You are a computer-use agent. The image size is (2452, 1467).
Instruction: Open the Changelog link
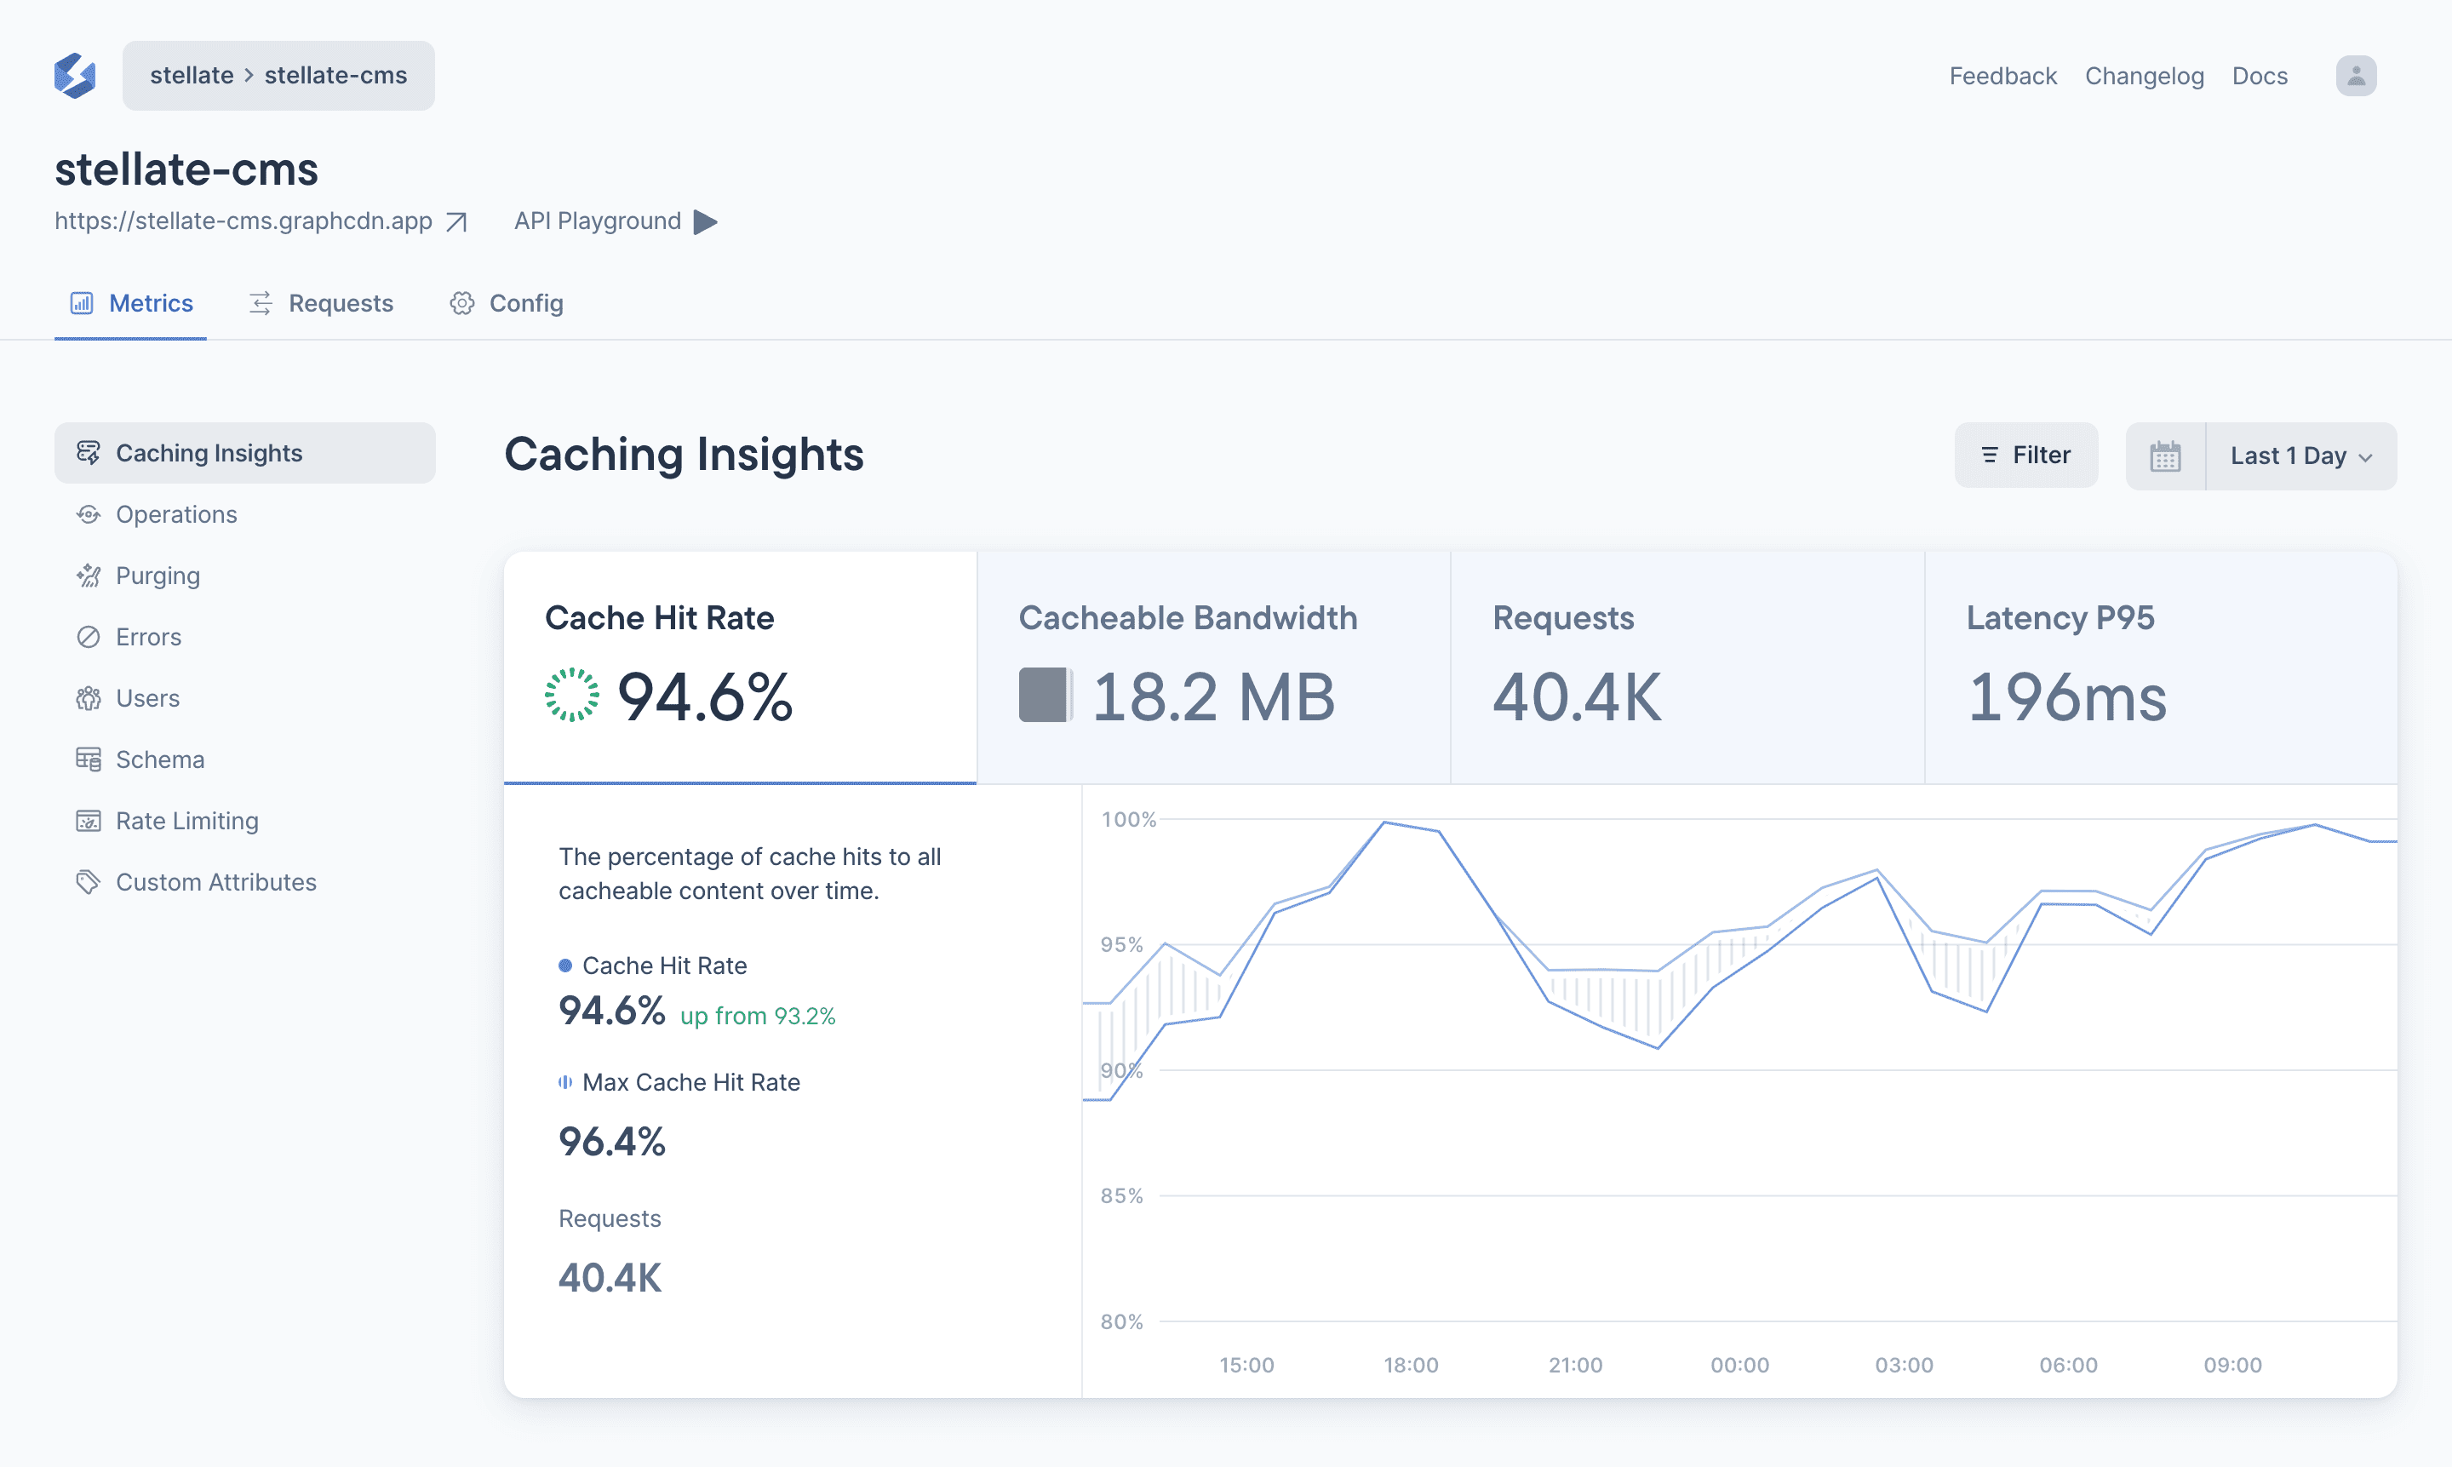pos(2144,76)
